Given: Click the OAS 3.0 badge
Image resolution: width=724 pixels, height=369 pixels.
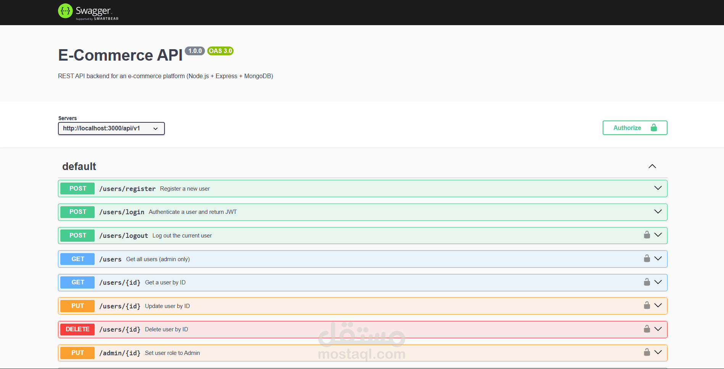Looking at the screenshot, I should click(220, 51).
